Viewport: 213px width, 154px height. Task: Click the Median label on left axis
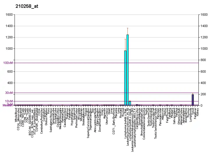point(8,105)
